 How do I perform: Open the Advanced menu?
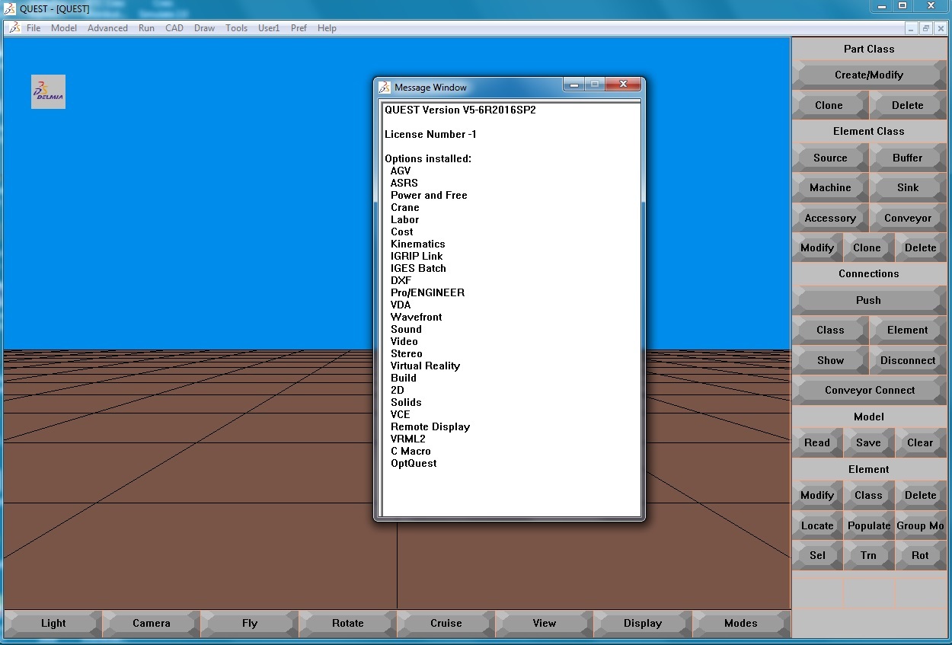pyautogui.click(x=107, y=28)
